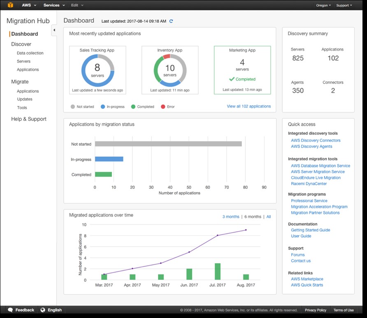Switch chart range to 6 months
This screenshot has width=367, height=318.
(252, 217)
